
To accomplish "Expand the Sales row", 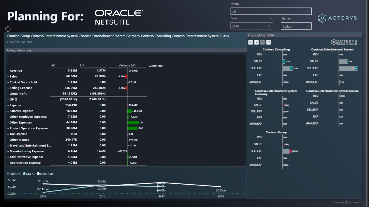I will [x=8, y=76].
